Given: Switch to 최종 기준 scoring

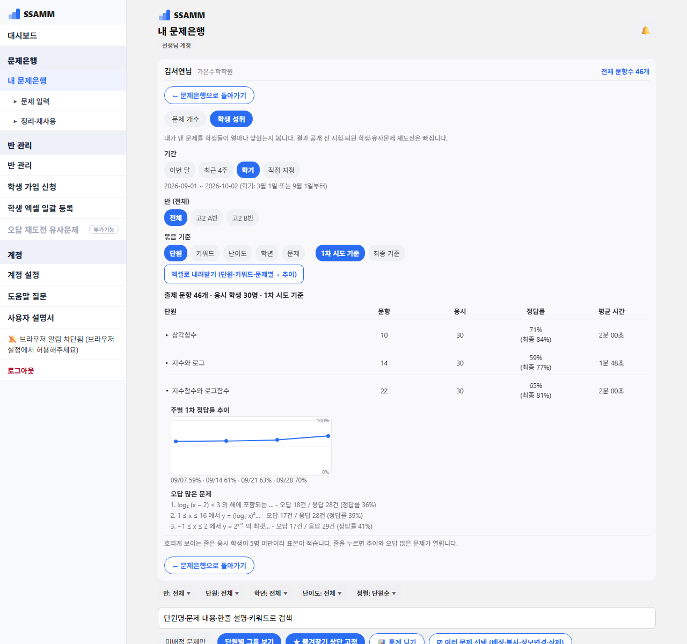Looking at the screenshot, I should [x=386, y=253].
